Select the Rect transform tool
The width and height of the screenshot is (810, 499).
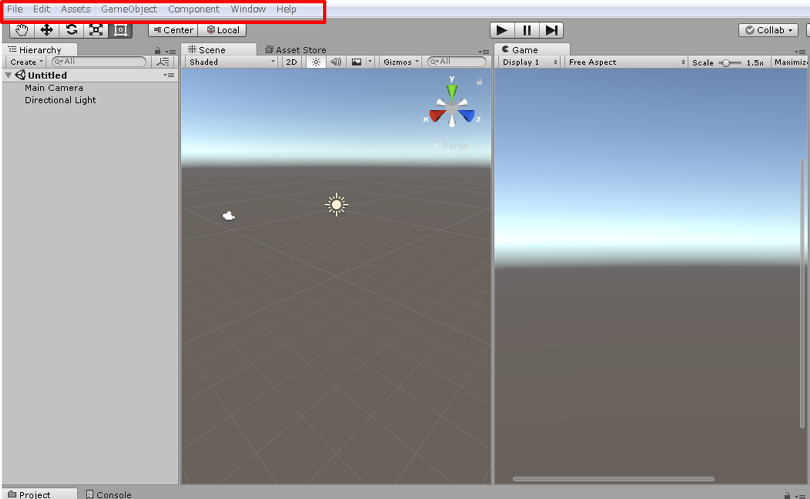[120, 30]
